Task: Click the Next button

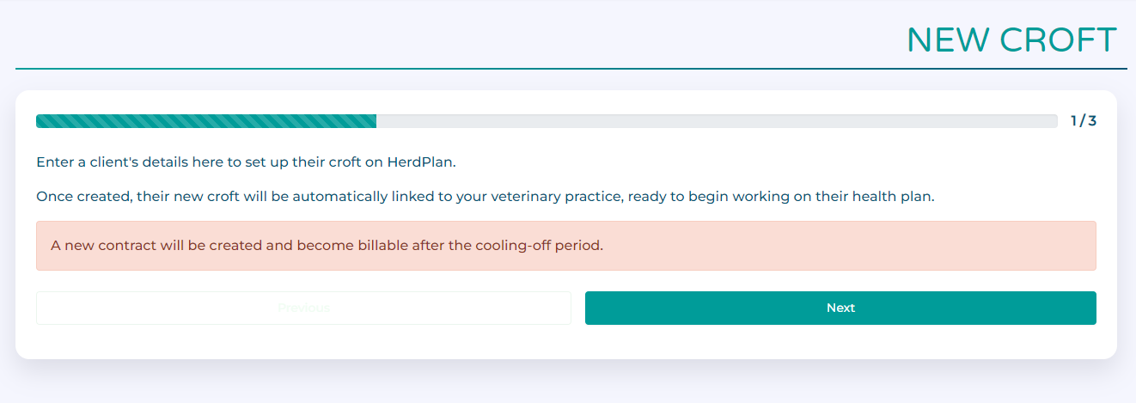Action: (840, 308)
